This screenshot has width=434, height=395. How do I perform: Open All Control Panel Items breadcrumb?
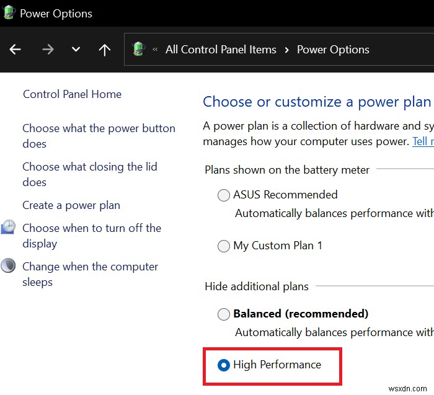coord(221,50)
